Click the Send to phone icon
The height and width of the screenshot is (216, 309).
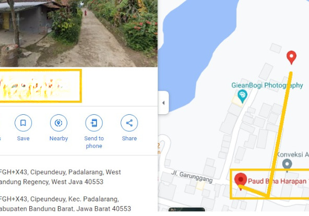point(94,123)
